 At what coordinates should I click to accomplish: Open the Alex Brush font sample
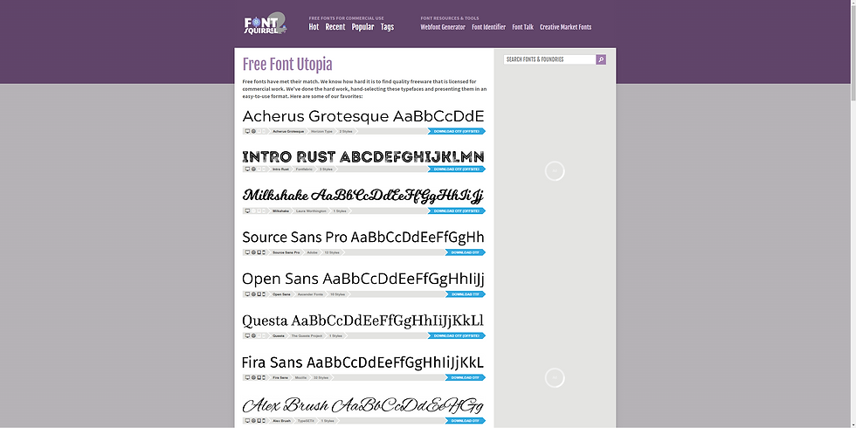click(x=363, y=405)
